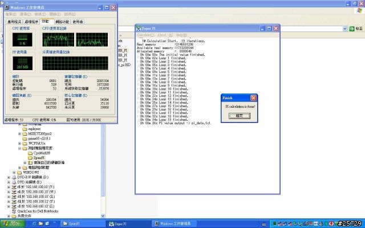Click 283 MB PF usage gauge
Image resolution: width=365 pixels, height=228 pixels.
coord(23,63)
